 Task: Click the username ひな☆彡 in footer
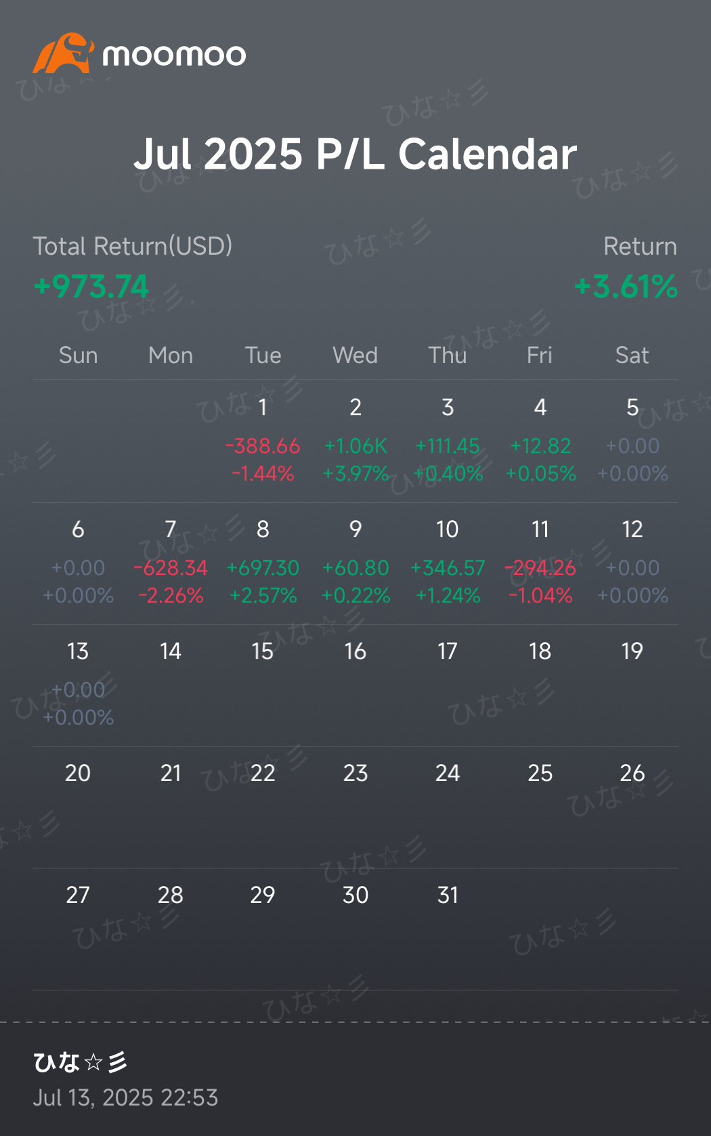pyautogui.click(x=81, y=1061)
